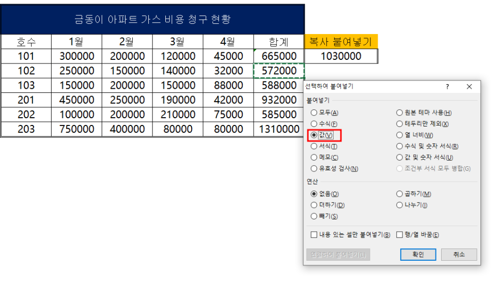Select the 1월 column header
Screen dimensions: 499x285
pyautogui.click(x=76, y=42)
